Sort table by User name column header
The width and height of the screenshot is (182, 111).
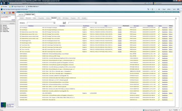pos(136,26)
